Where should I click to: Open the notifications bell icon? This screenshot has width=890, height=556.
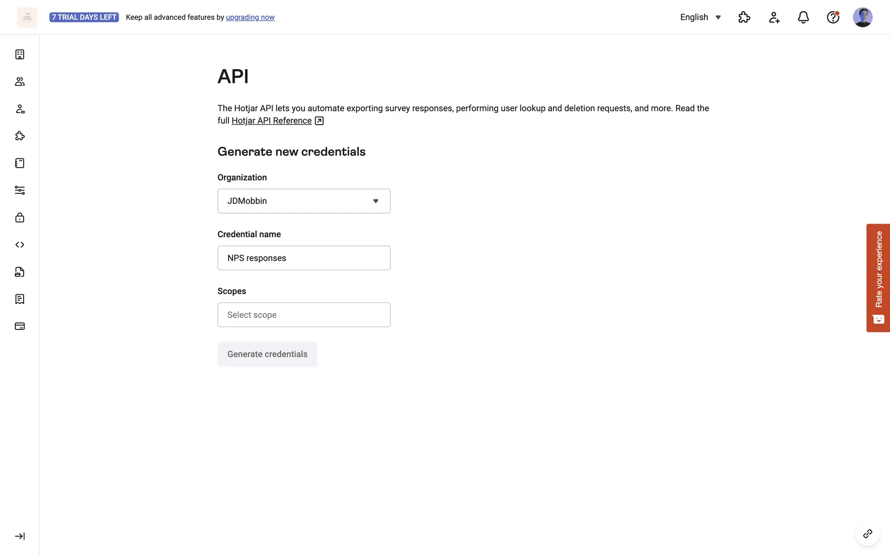[803, 18]
